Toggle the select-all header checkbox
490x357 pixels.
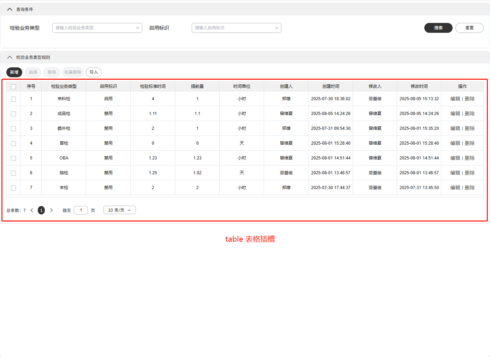point(13,87)
